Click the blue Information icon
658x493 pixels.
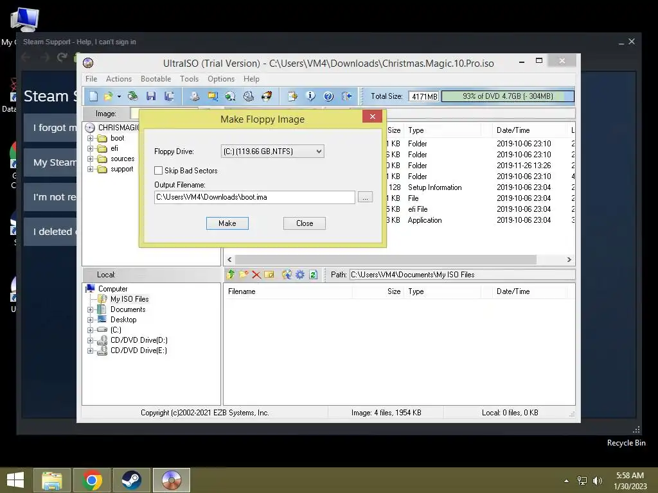point(310,96)
